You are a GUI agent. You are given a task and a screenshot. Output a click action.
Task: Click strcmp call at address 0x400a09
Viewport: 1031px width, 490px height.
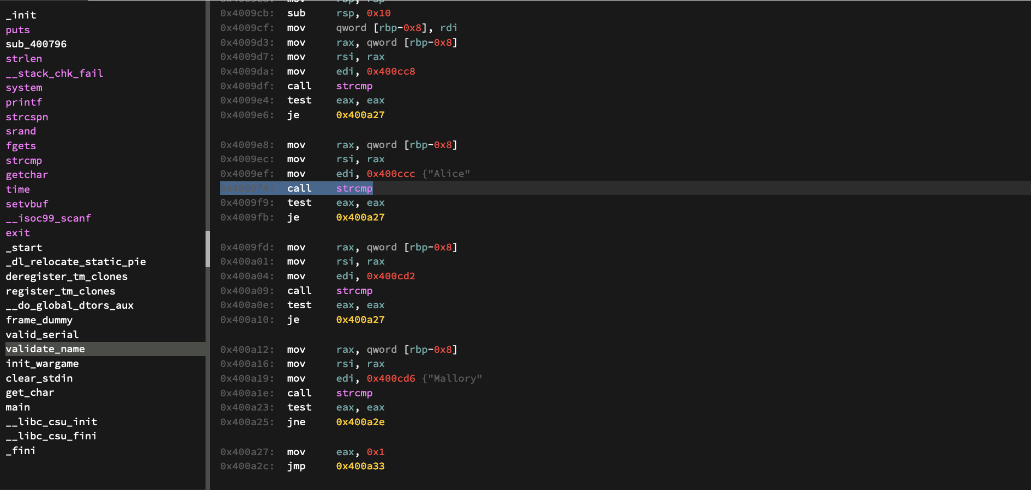(354, 291)
